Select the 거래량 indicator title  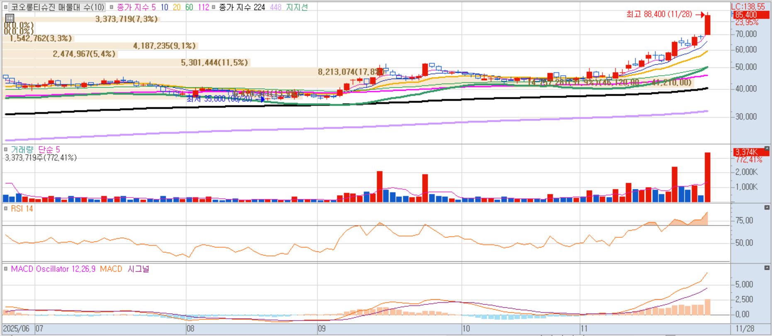(x=22, y=149)
